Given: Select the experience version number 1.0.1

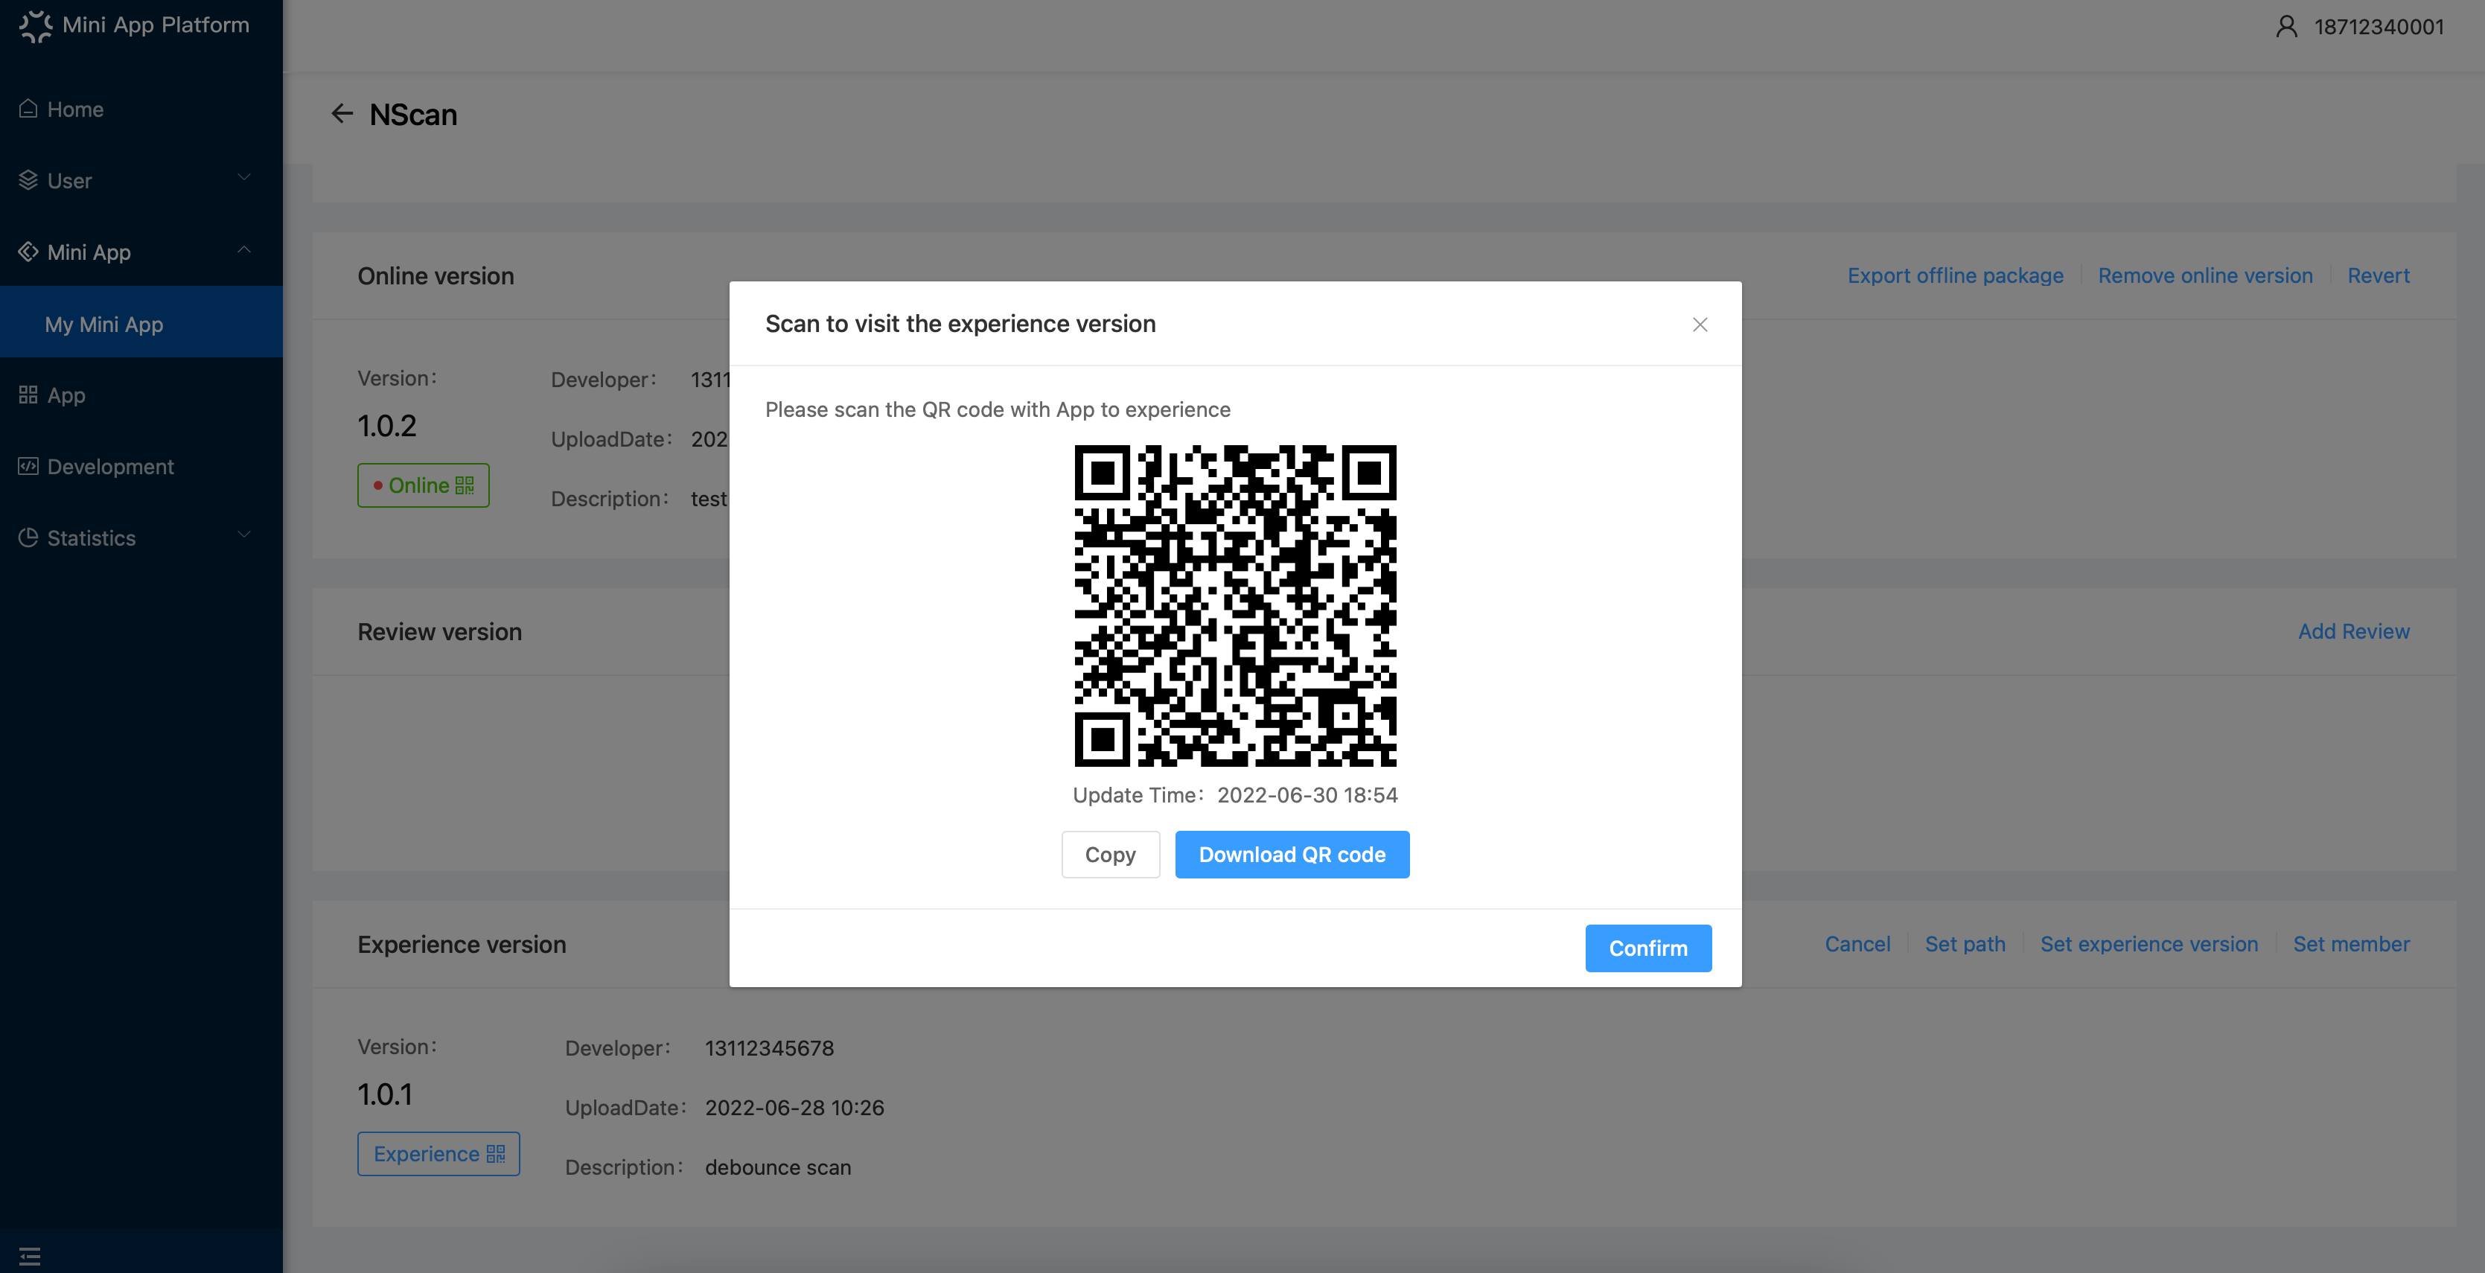Looking at the screenshot, I should (x=385, y=1094).
